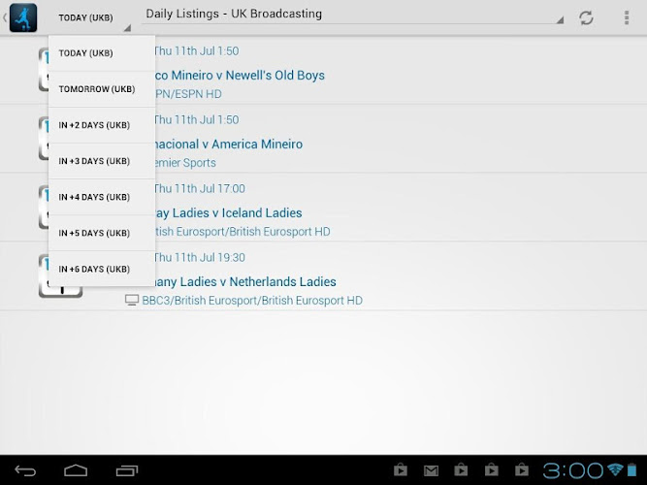The height and width of the screenshot is (485, 647).
Task: Open Daily Listings - UK Broadcasting dropdown
Action: [x=353, y=15]
